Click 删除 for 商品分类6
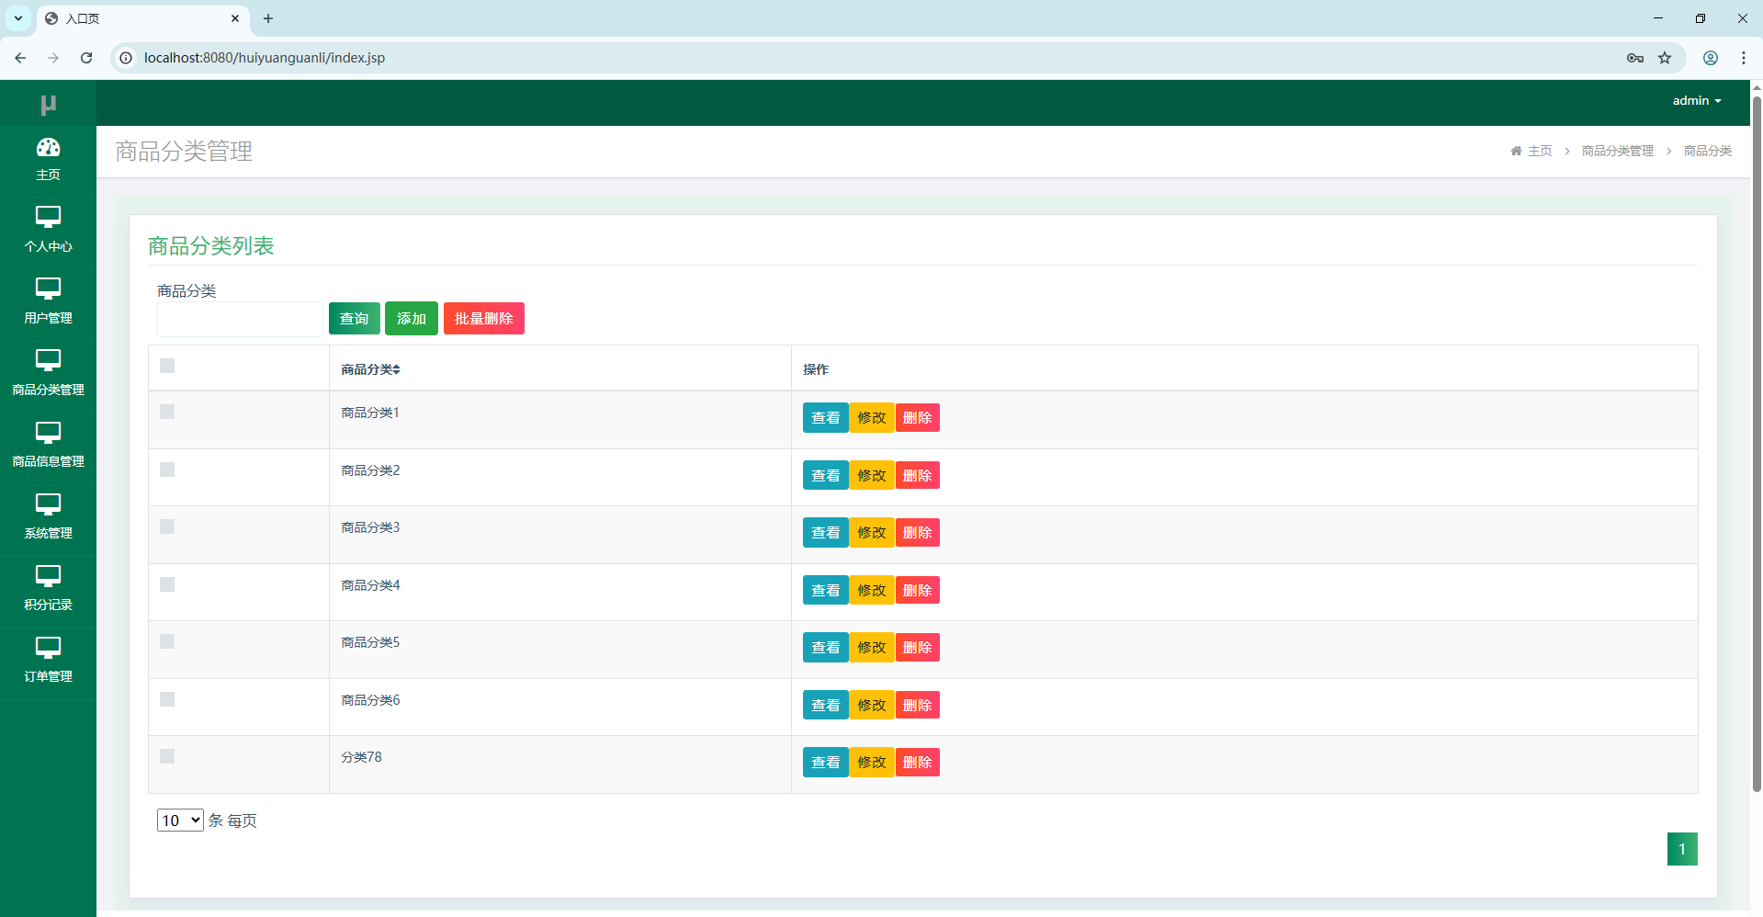The width and height of the screenshot is (1763, 917). coord(918,706)
